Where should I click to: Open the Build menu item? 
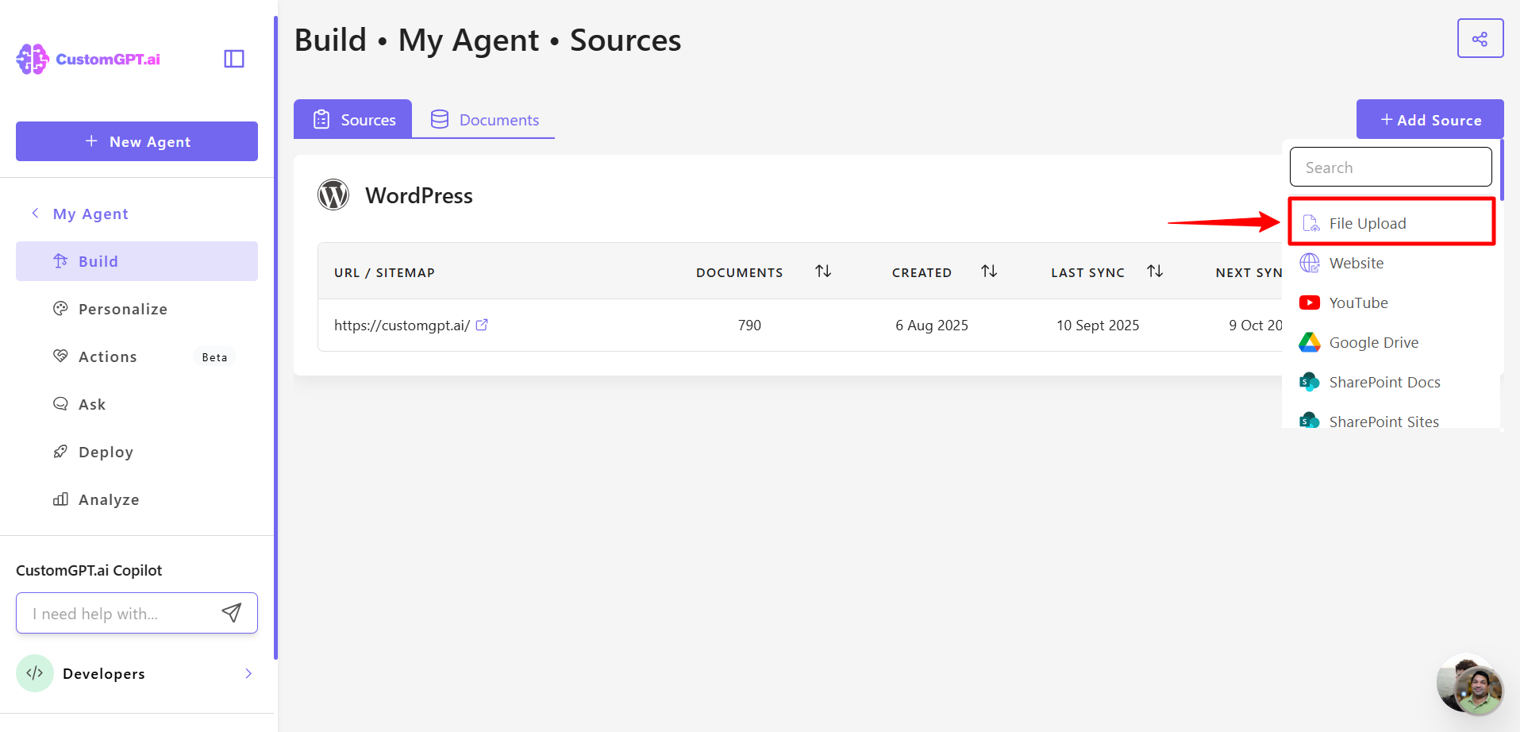click(x=137, y=261)
